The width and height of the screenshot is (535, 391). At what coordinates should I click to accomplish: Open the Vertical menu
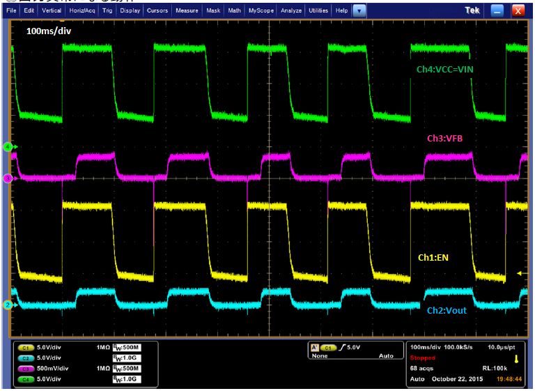coord(52,10)
